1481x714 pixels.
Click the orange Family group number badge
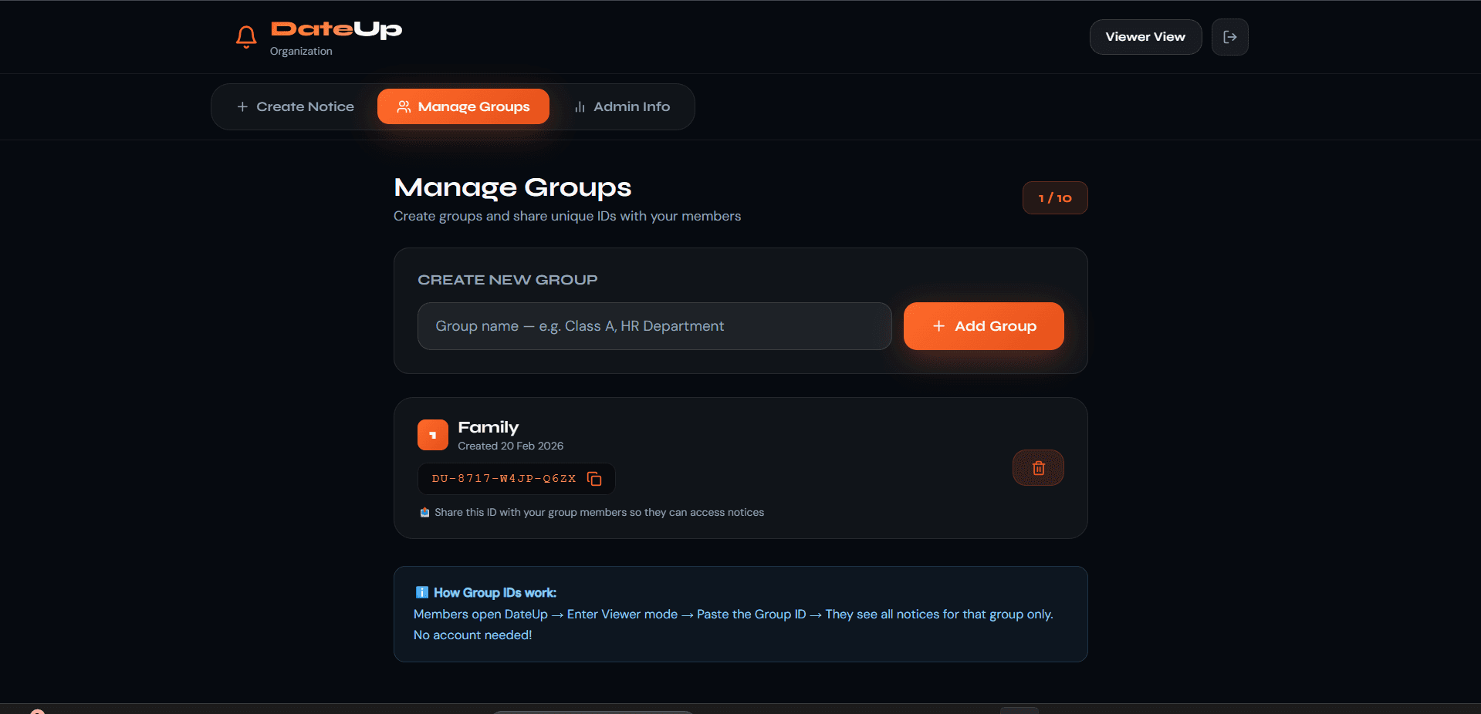pos(432,434)
